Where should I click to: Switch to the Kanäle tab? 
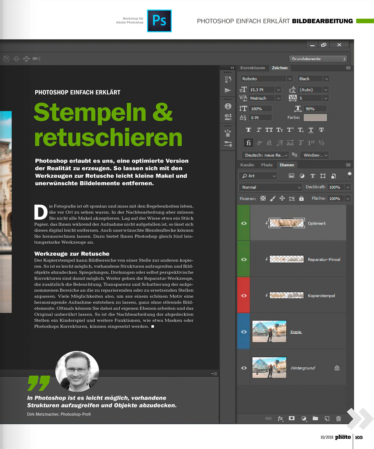tap(247, 165)
